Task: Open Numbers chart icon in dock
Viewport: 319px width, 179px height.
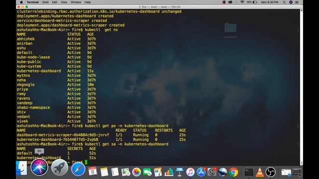Action: tap(168, 172)
